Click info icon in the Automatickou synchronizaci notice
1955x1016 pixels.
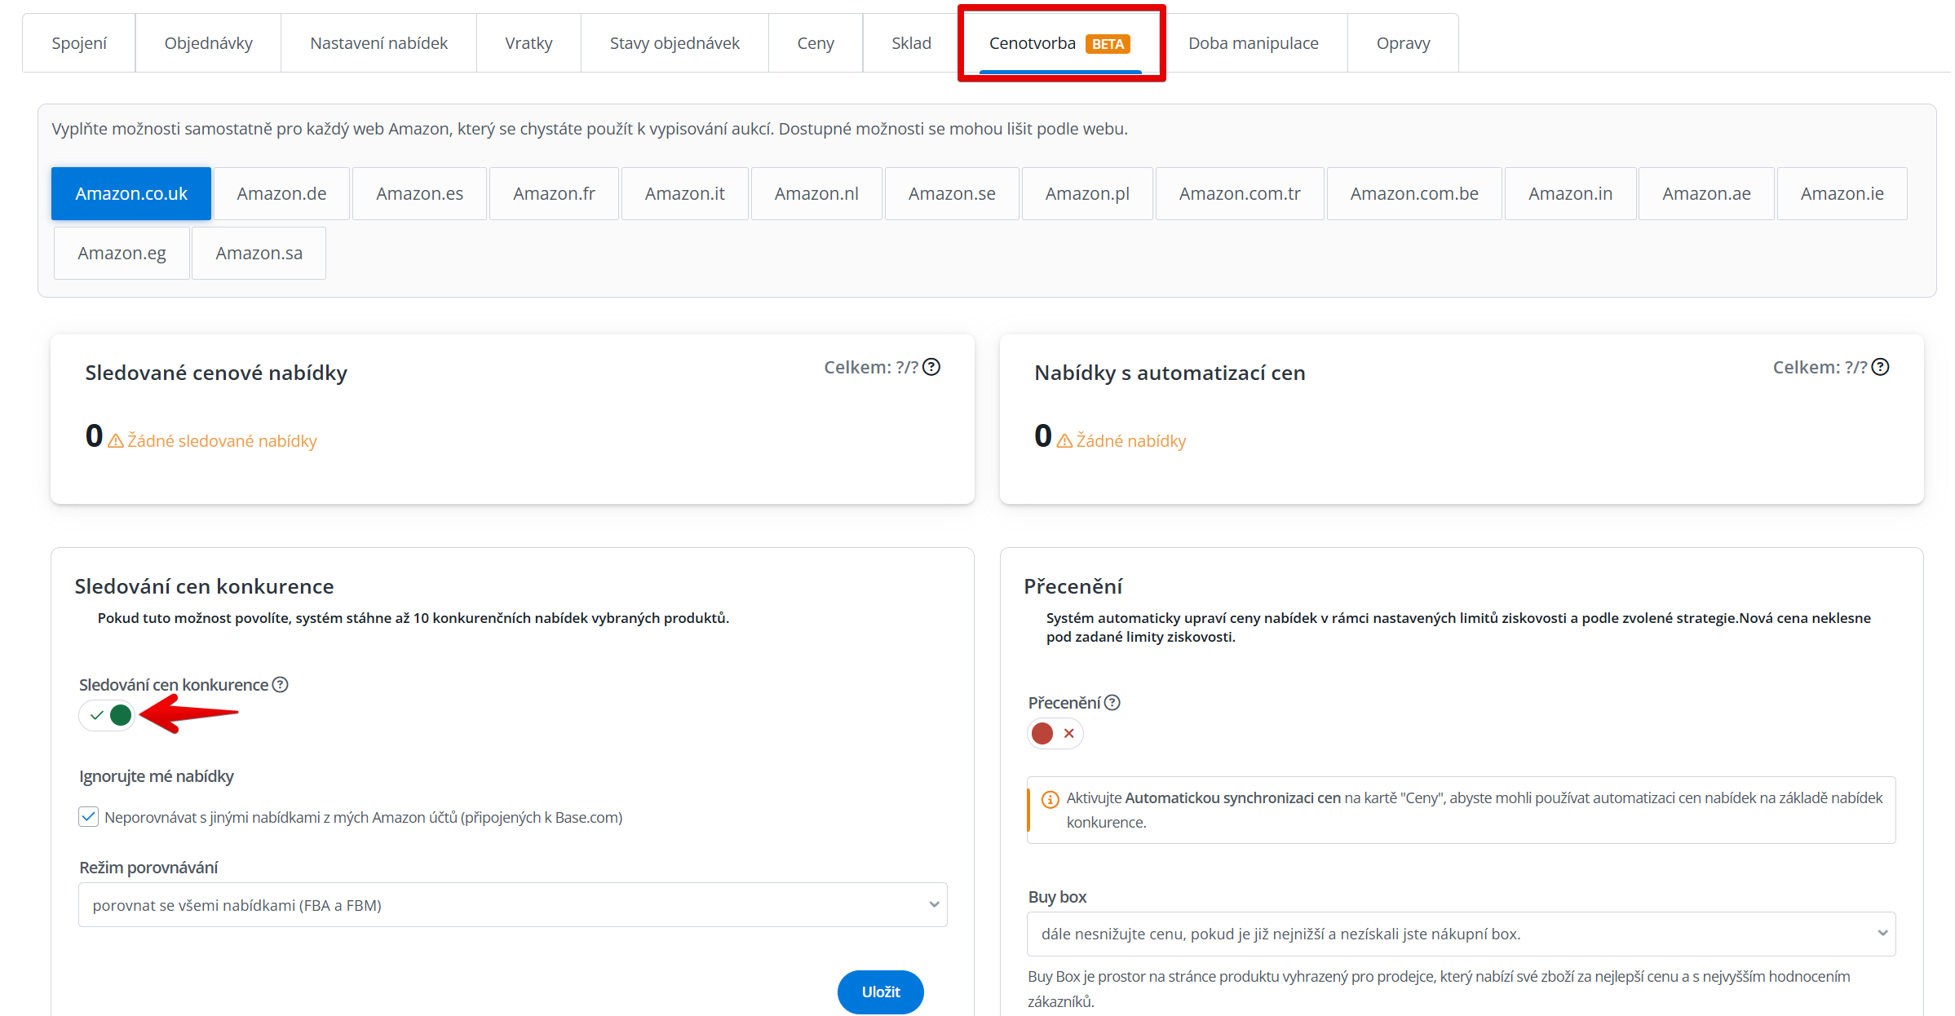(x=1050, y=799)
